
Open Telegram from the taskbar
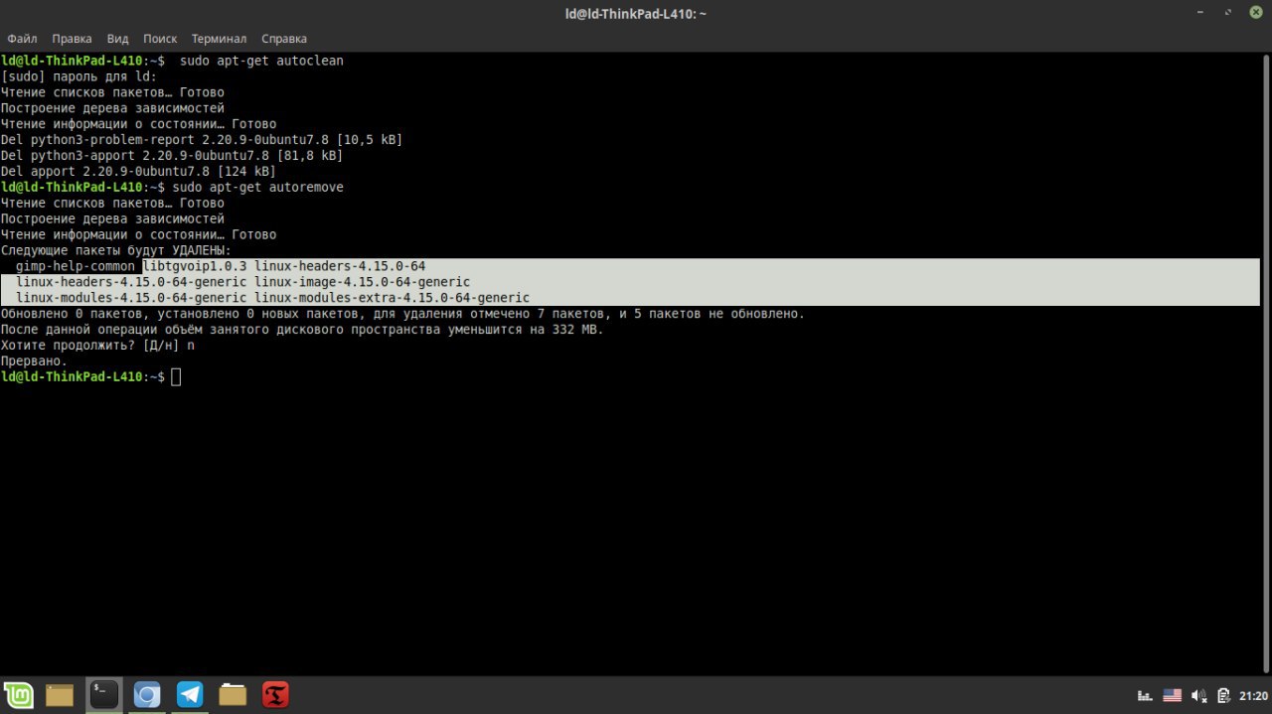click(190, 695)
